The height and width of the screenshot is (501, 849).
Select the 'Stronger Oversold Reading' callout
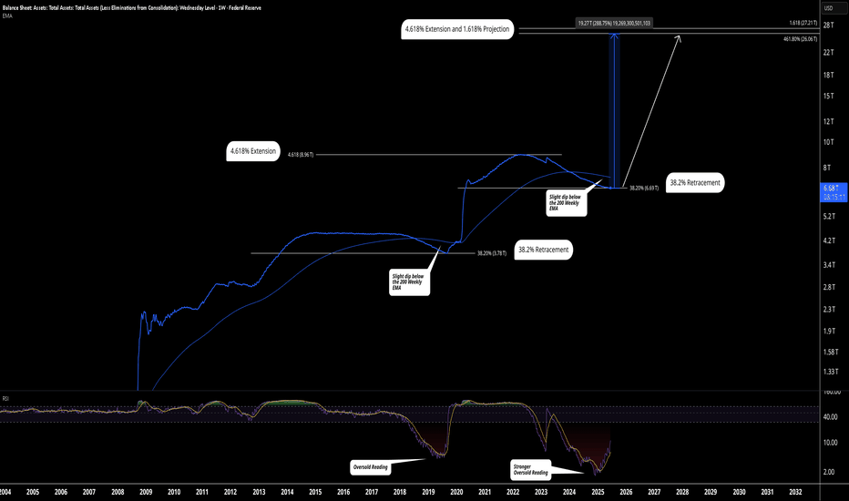(530, 470)
